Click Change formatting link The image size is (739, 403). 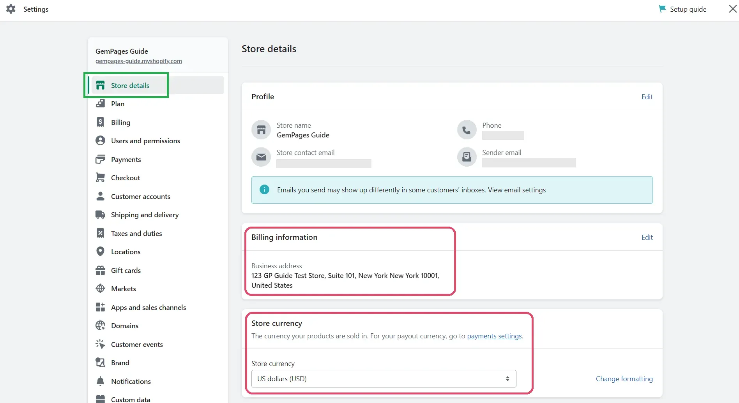[624, 378]
